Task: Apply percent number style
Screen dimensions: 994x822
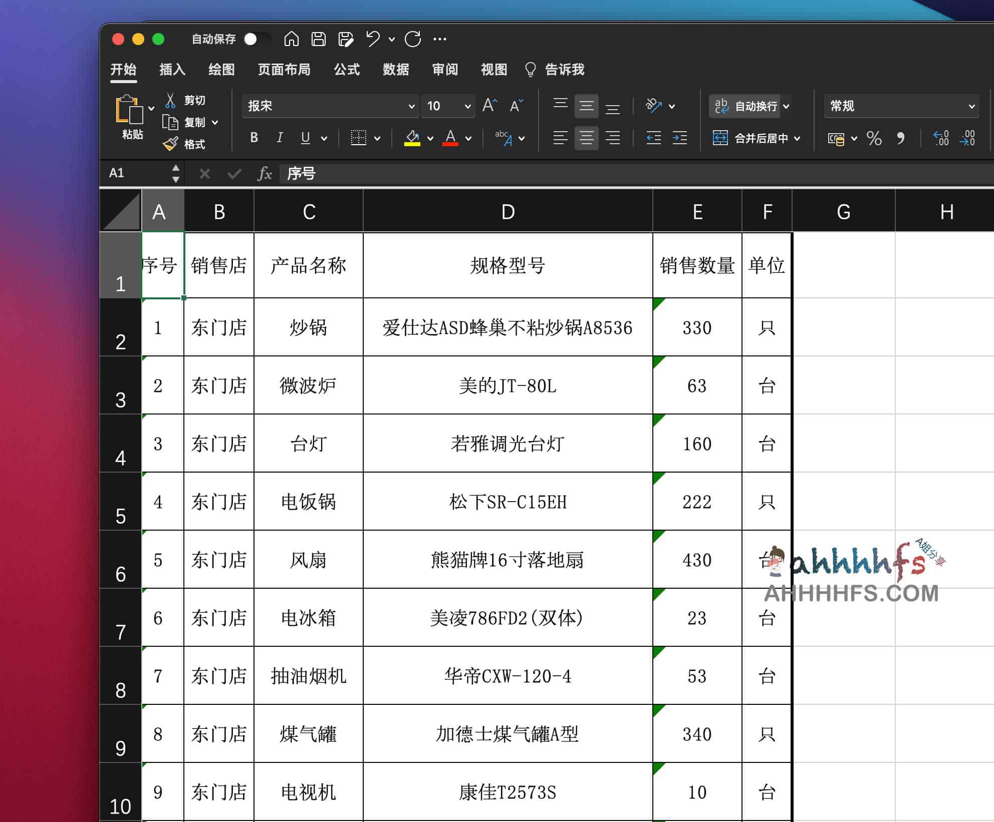Action: [875, 139]
